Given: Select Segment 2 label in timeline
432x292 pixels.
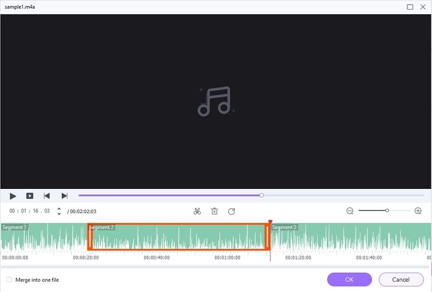Looking at the screenshot, I should [101, 228].
